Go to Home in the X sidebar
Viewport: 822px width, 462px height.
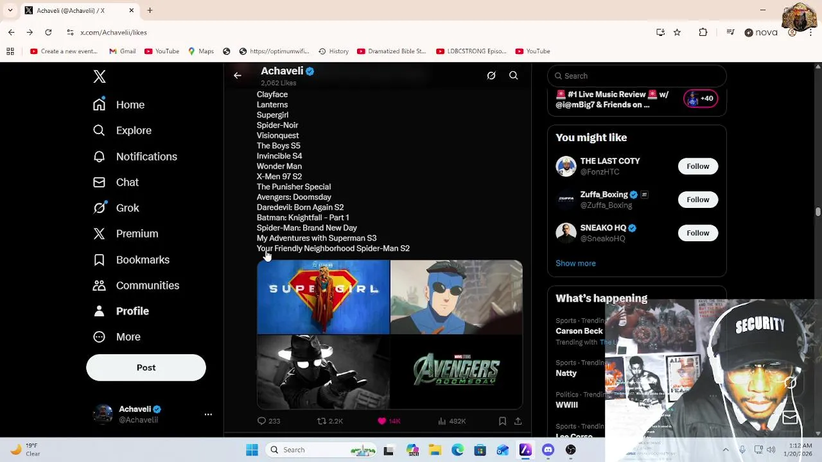tap(119, 105)
